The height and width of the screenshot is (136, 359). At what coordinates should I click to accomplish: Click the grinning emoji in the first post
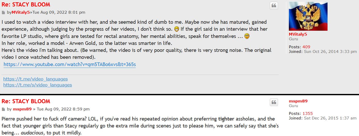click(x=177, y=29)
